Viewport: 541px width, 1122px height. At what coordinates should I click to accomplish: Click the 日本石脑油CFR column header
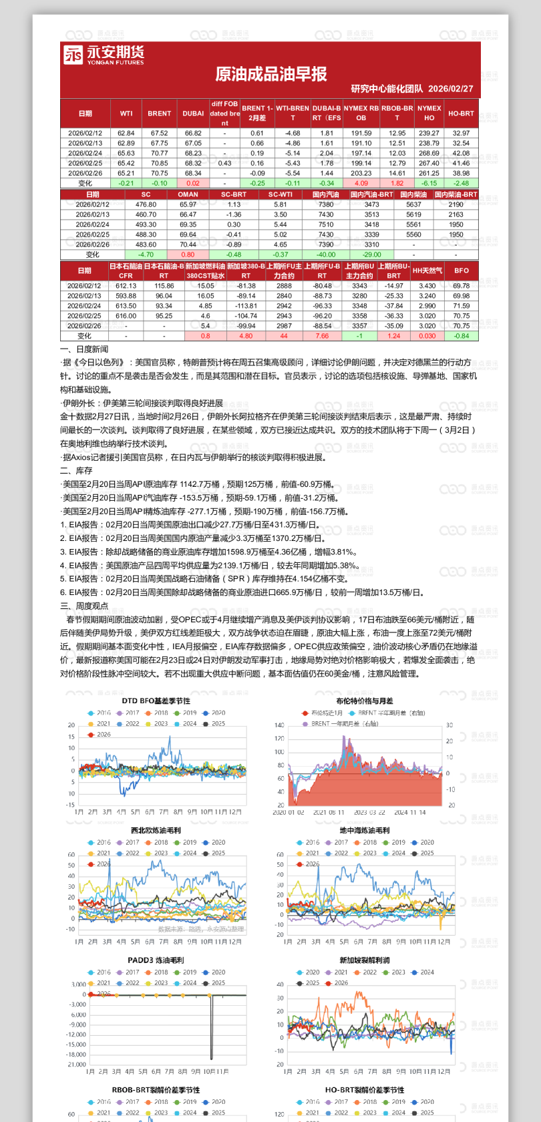coord(126,270)
